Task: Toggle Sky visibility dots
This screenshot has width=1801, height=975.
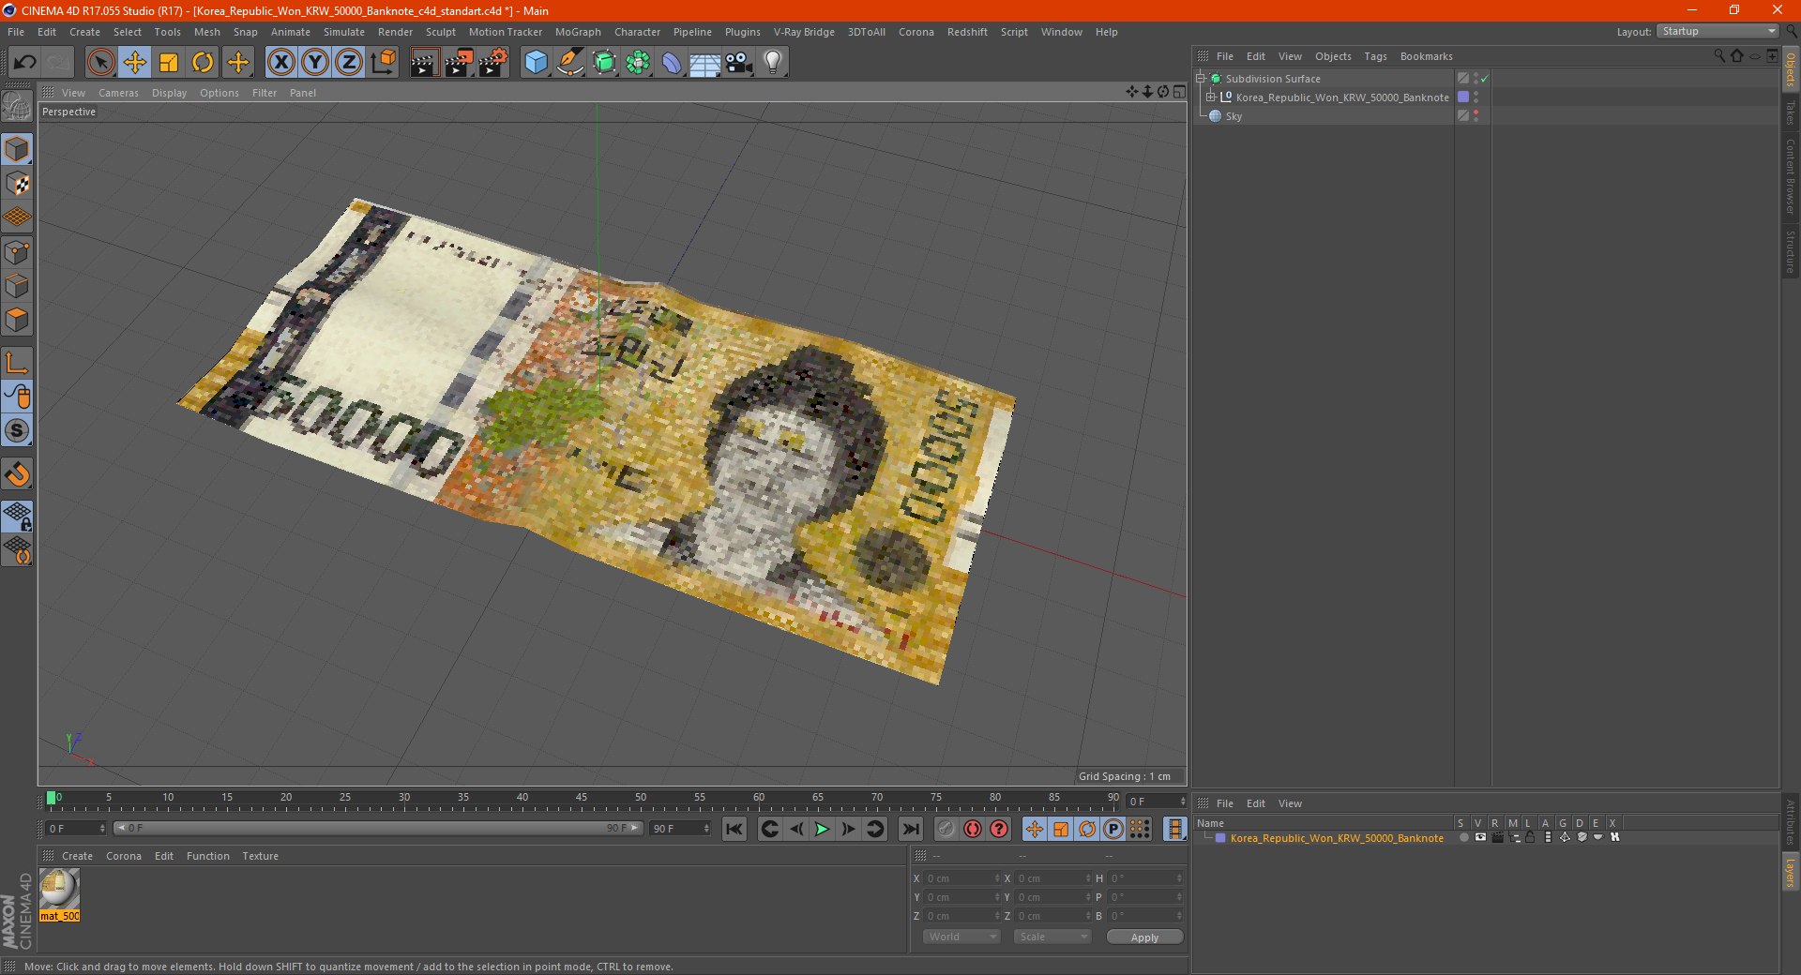Action: tap(1476, 116)
